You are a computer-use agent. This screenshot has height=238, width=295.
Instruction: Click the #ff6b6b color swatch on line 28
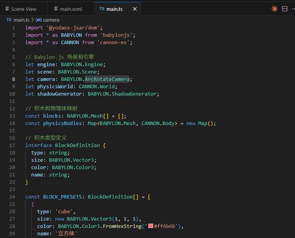coord(151,226)
